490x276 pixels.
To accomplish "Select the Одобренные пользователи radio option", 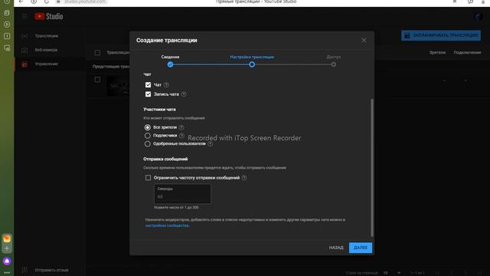I will click(148, 144).
